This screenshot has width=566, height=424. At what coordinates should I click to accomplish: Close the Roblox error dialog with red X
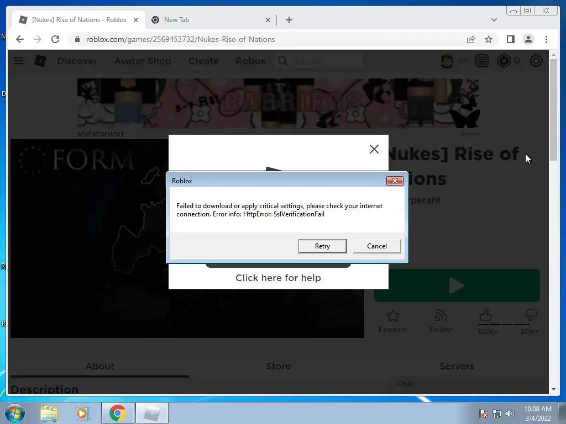click(395, 181)
